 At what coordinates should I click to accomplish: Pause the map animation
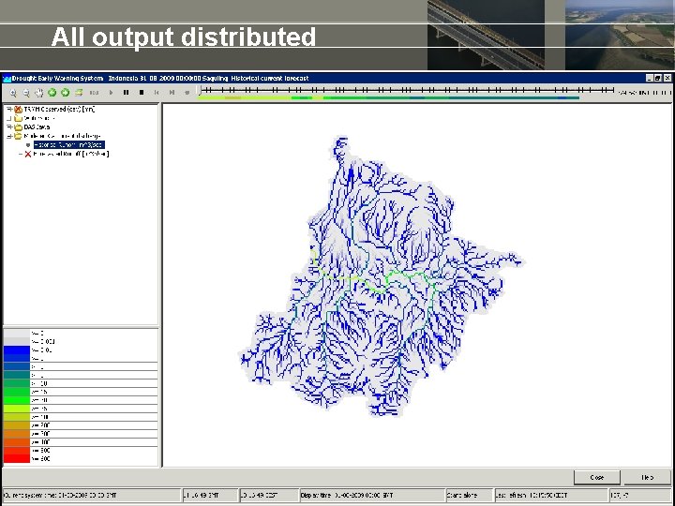pyautogui.click(x=127, y=92)
